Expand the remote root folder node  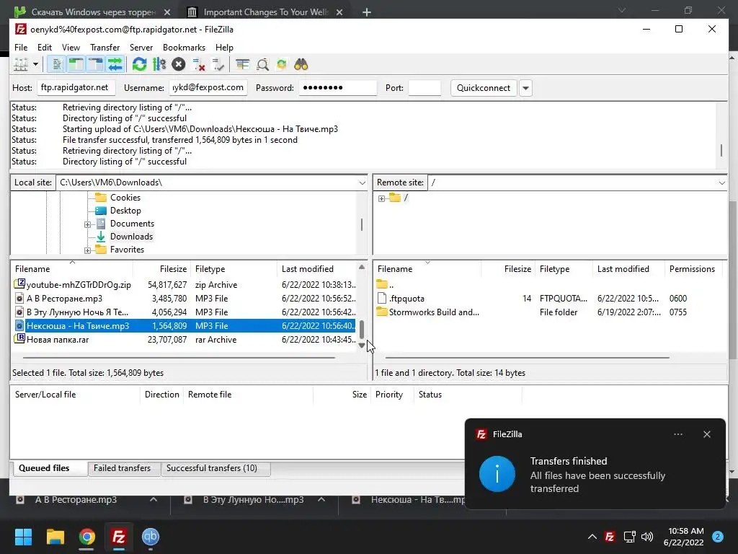click(381, 198)
